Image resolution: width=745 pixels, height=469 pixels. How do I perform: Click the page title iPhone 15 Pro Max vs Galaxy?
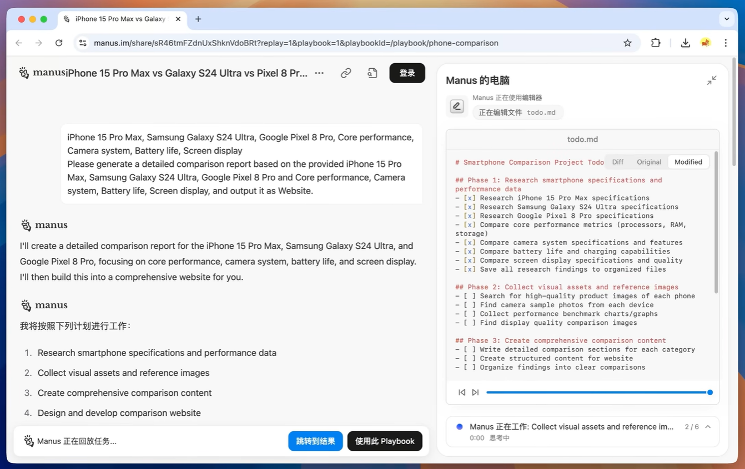(x=187, y=73)
